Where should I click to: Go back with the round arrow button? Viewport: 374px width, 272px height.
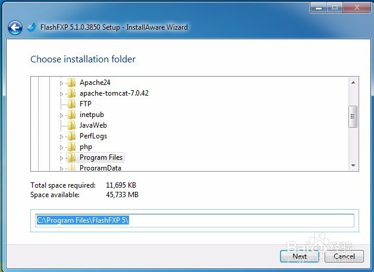tap(15, 28)
